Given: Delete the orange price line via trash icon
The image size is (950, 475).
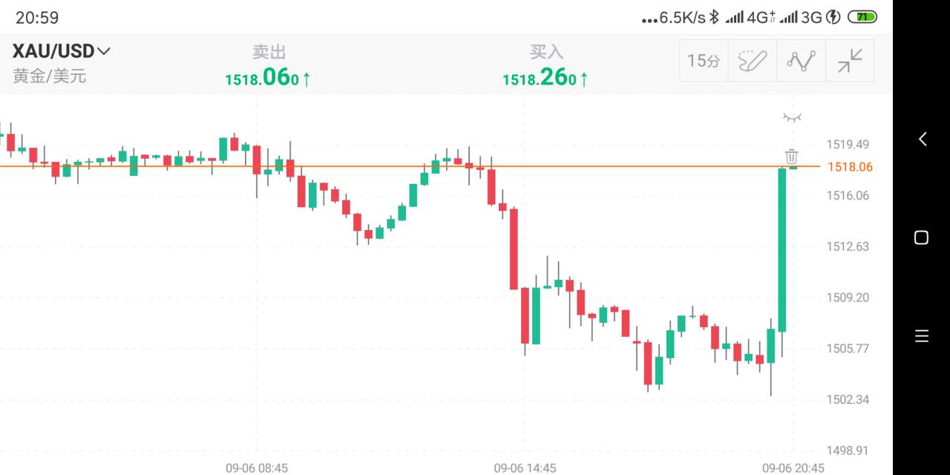Looking at the screenshot, I should coord(792,157).
